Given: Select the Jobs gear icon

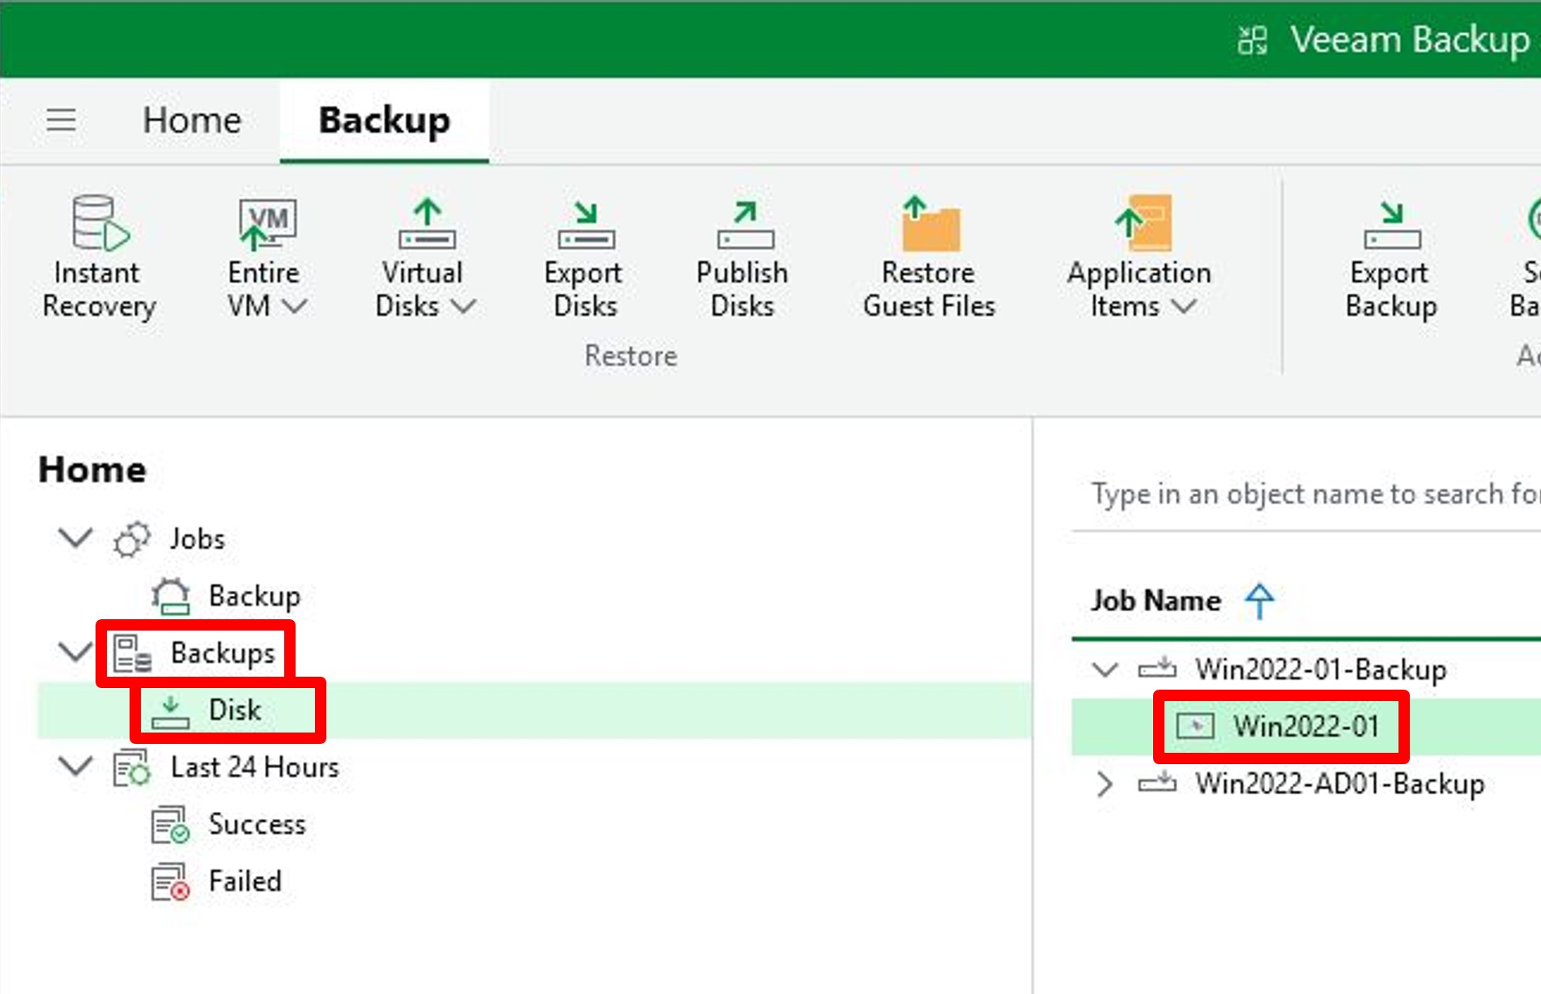Looking at the screenshot, I should click(132, 539).
